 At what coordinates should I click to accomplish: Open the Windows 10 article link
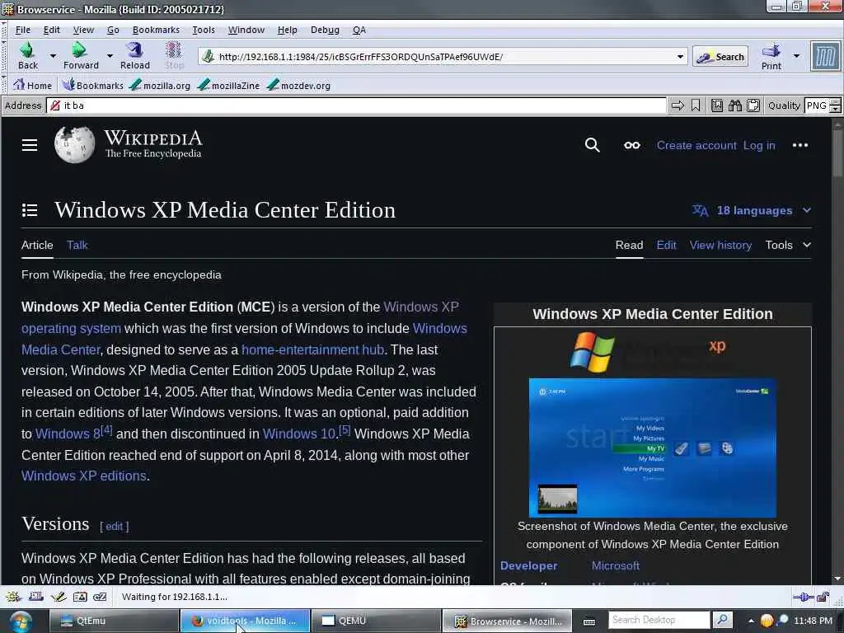pyautogui.click(x=299, y=434)
